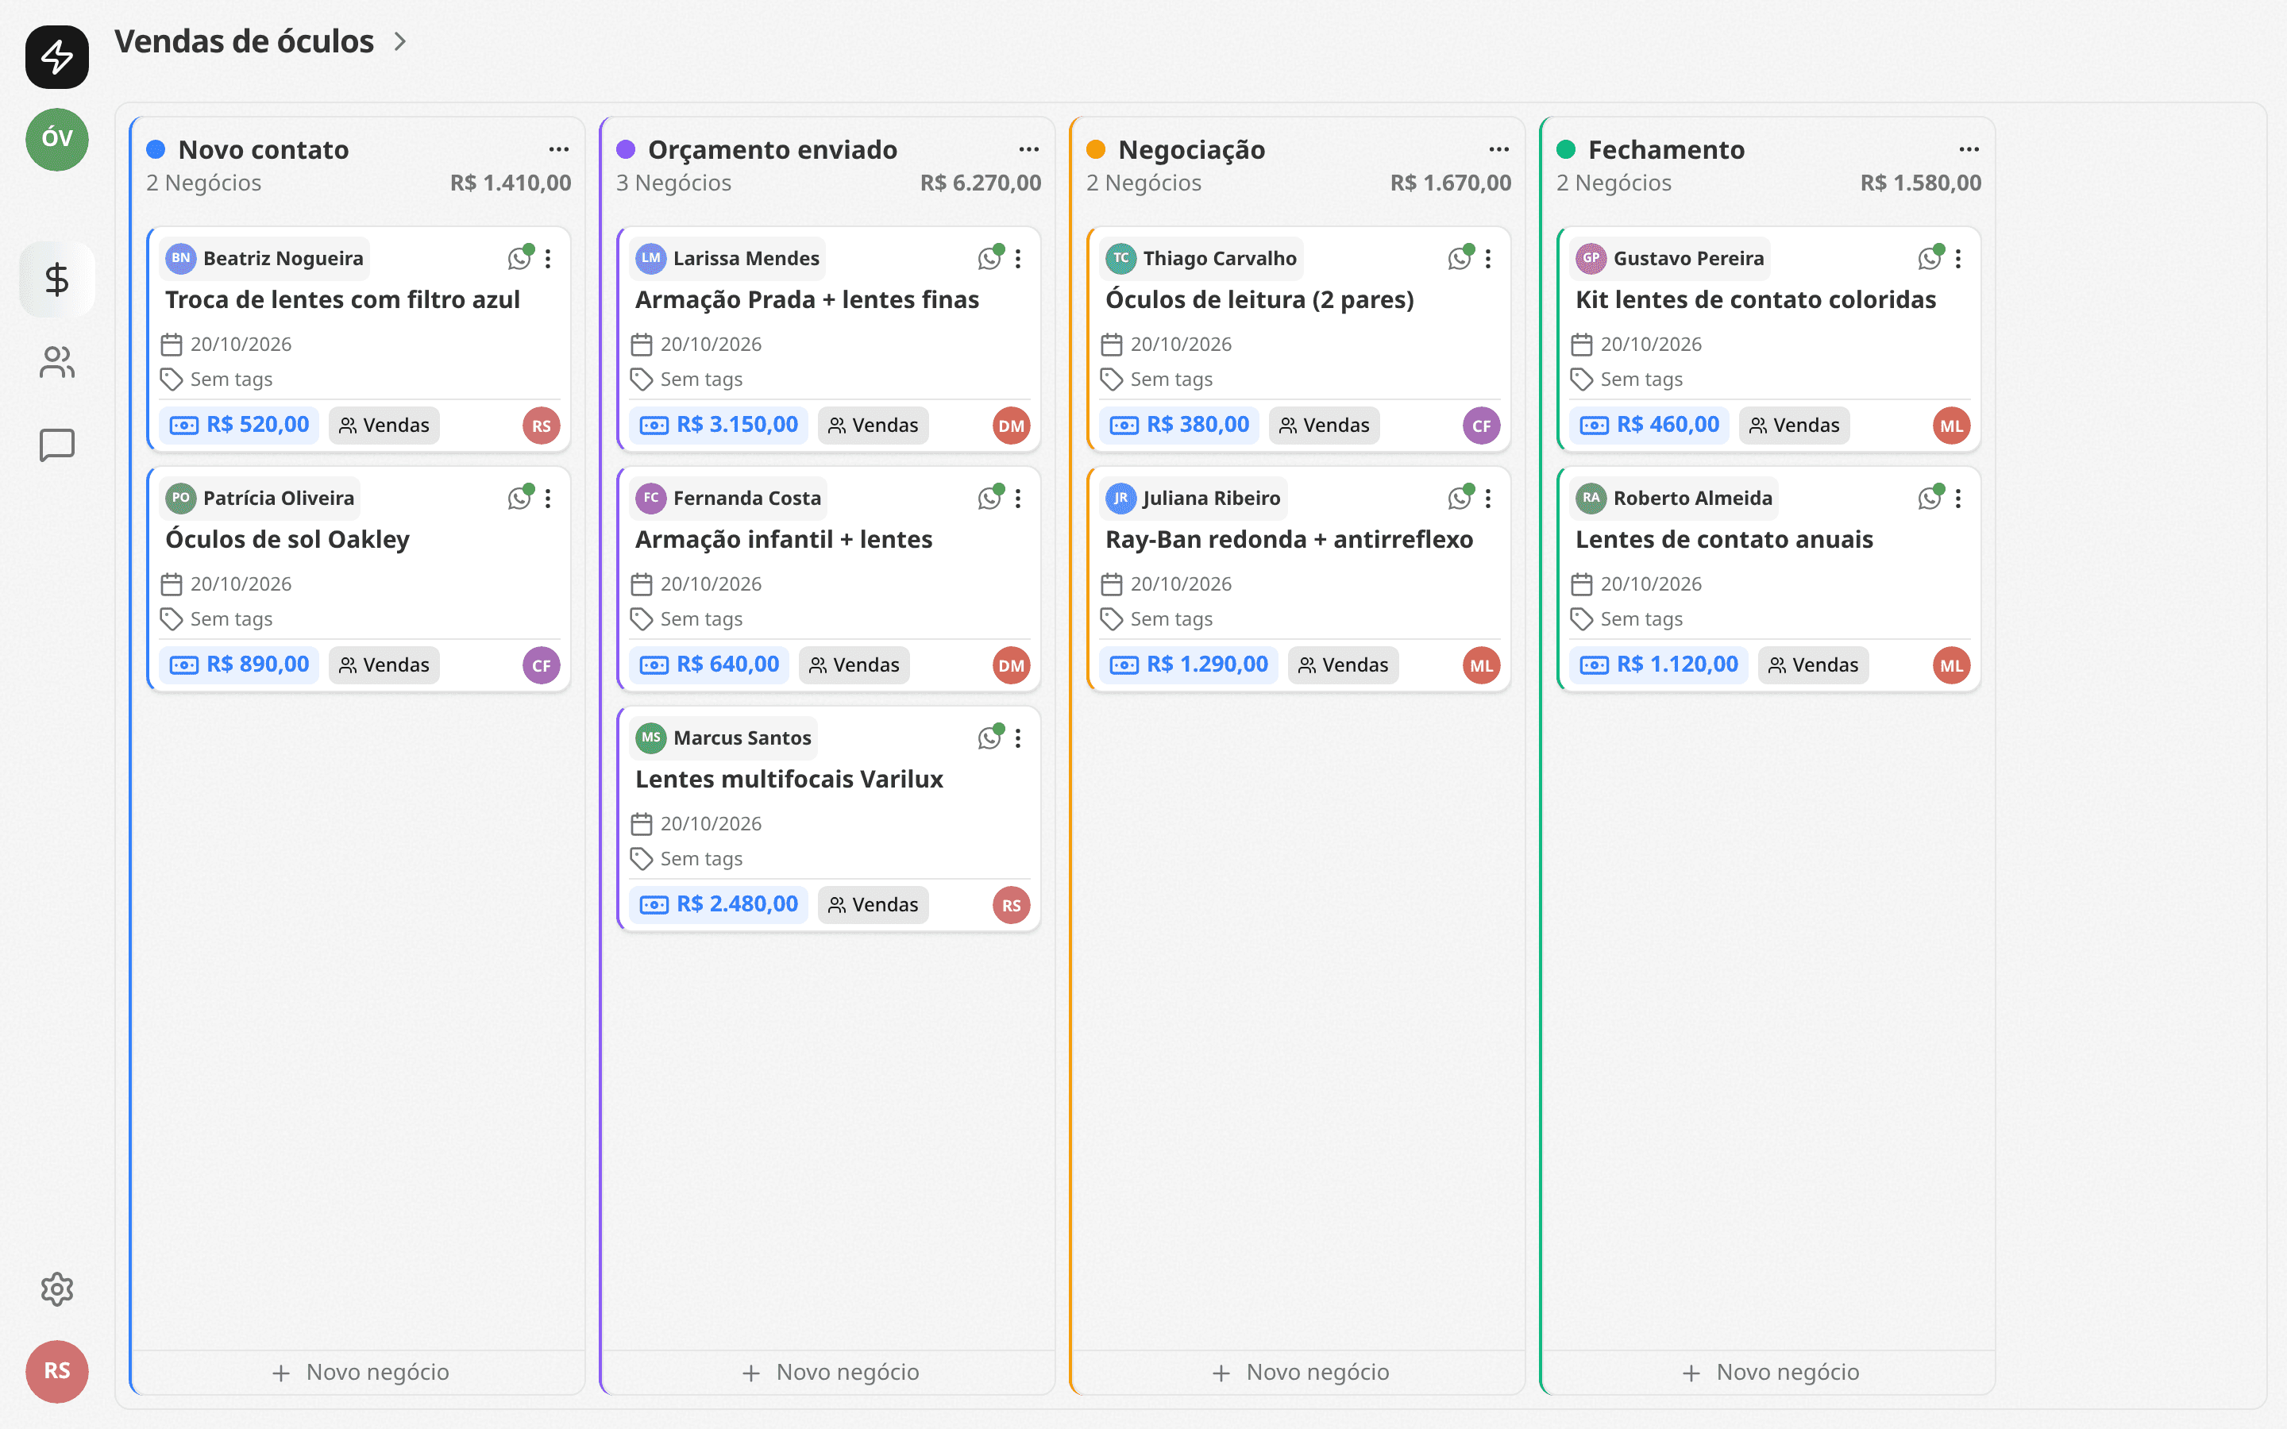This screenshot has height=1429, width=2287.
Task: Open the deals dollar sign sidebar icon
Action: pyautogui.click(x=56, y=279)
